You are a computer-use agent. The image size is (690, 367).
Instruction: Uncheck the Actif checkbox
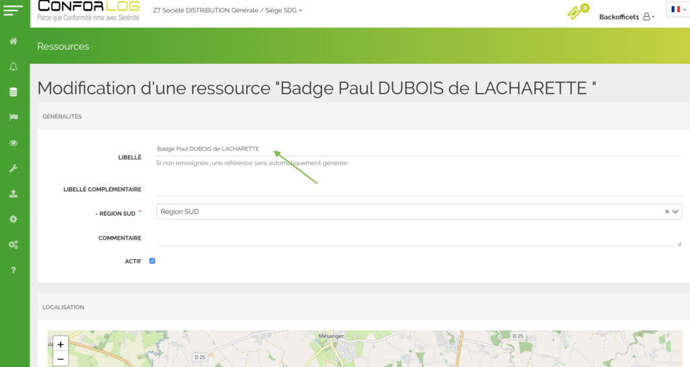(x=152, y=261)
